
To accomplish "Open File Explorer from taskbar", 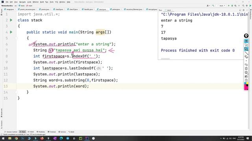I will [x=10, y=138].
